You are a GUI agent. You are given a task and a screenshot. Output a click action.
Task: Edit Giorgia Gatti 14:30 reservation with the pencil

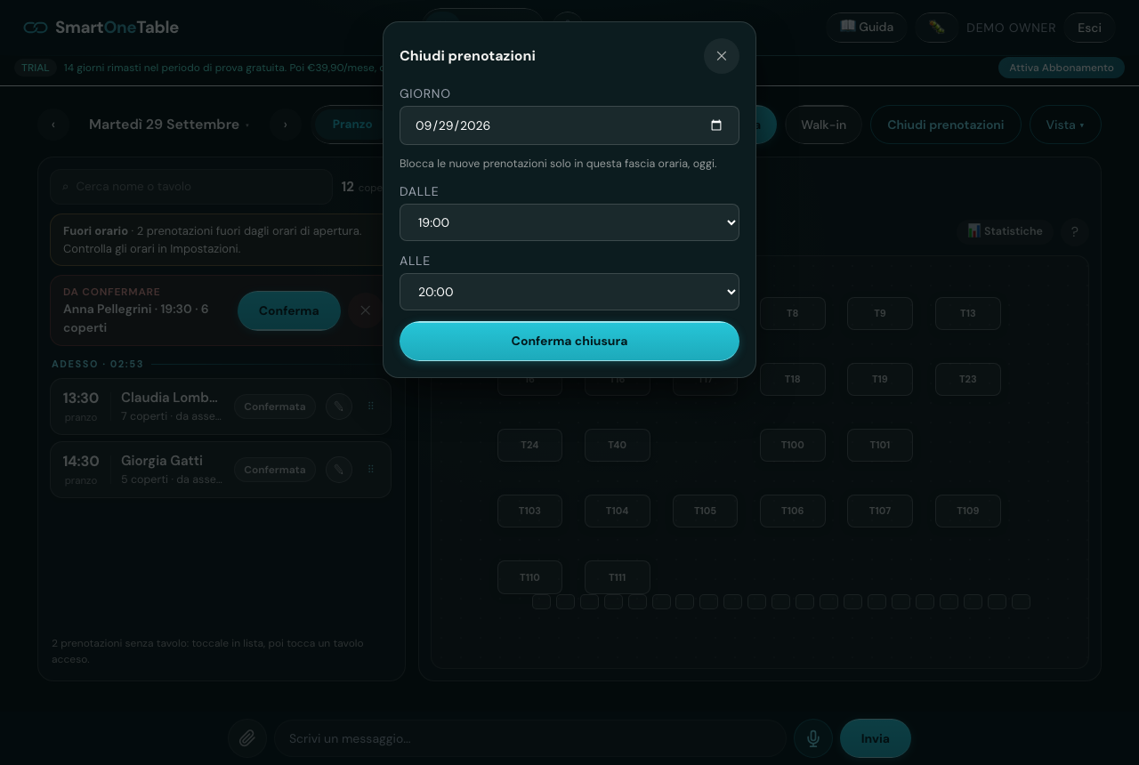(x=338, y=470)
